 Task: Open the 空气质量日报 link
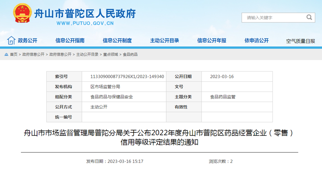[300, 41]
